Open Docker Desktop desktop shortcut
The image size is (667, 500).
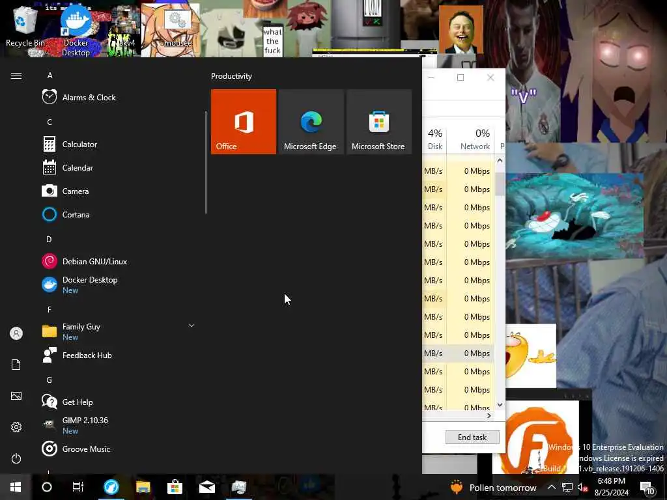[x=76, y=30]
